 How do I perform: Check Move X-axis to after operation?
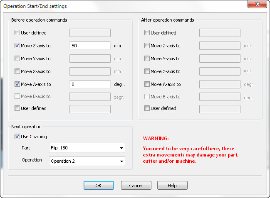click(147, 71)
